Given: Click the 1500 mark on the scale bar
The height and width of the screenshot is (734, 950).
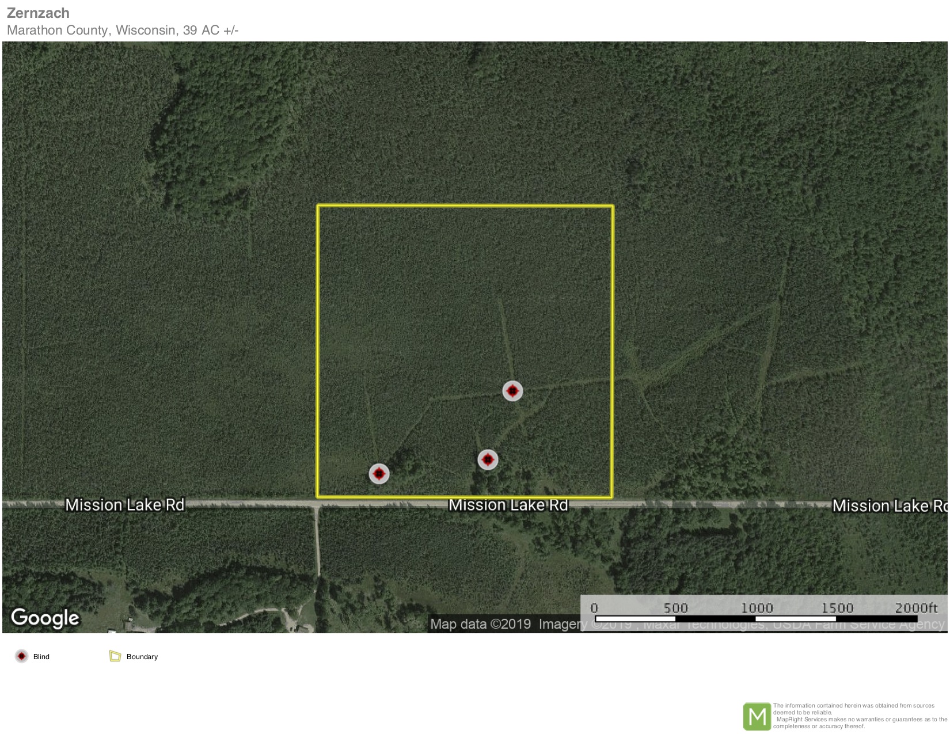Looking at the screenshot, I should pos(837,608).
